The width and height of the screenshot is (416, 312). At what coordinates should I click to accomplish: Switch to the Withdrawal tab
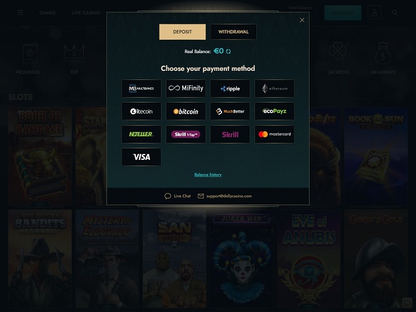(x=234, y=32)
